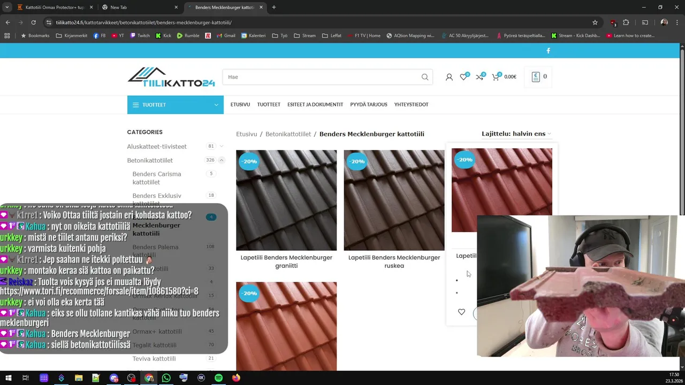
Task: Open the graniitti roof tile thumbnail
Action: click(286, 200)
